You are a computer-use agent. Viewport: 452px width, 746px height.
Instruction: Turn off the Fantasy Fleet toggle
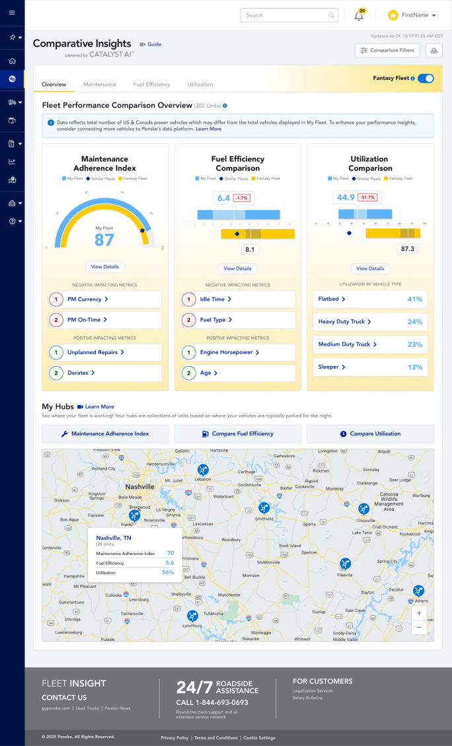click(x=426, y=78)
